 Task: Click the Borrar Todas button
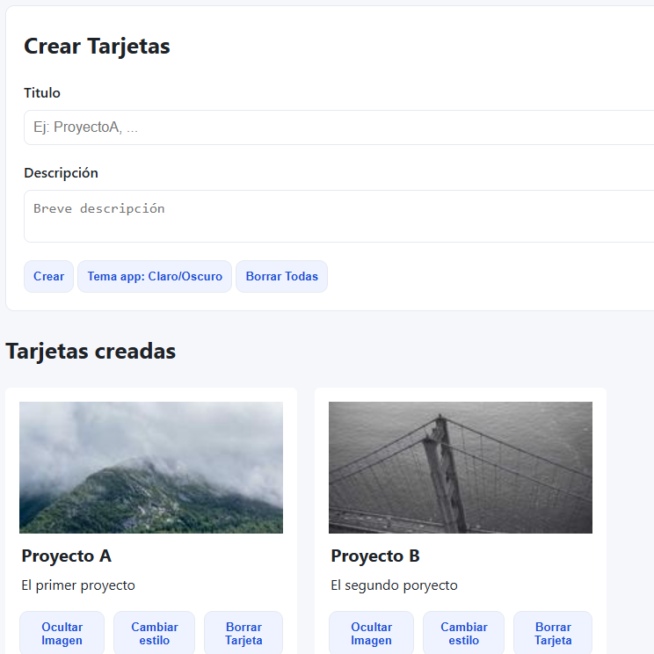281,276
